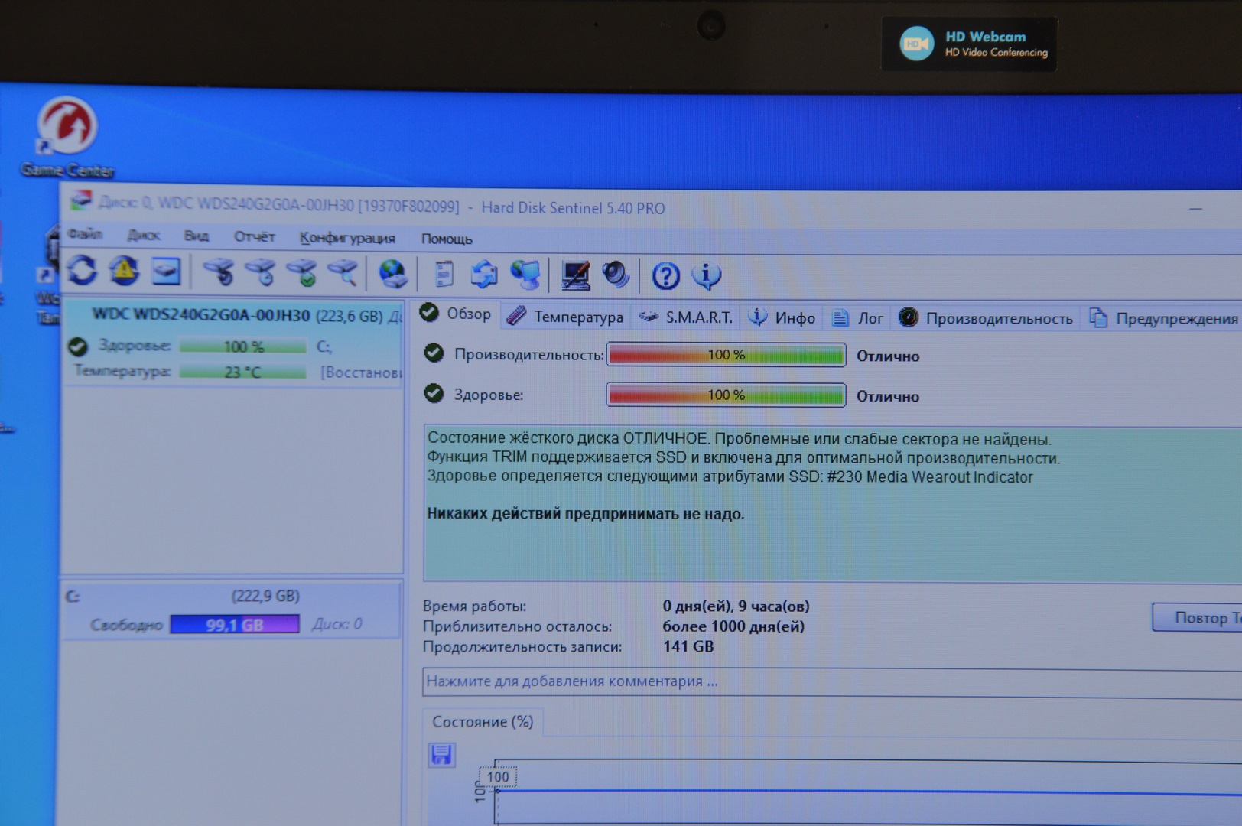Viewport: 1242px width, 826px height.
Task: Switch to the S.M.A.R.T. tab
Action: 687,317
